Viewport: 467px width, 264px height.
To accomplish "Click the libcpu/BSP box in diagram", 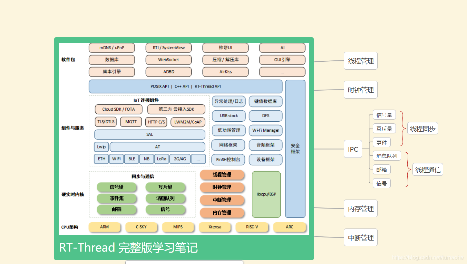I will pyautogui.click(x=266, y=194).
